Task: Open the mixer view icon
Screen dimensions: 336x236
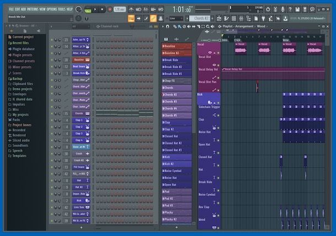Action: tap(241, 19)
